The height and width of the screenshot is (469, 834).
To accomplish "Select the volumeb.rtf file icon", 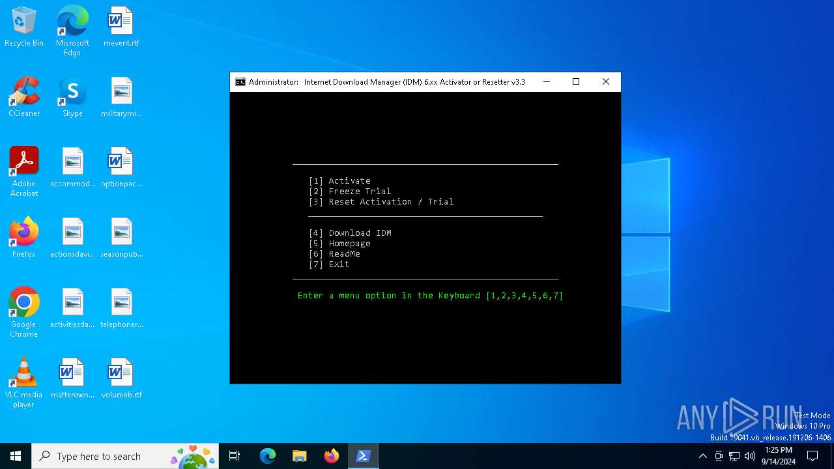I will coord(121,379).
